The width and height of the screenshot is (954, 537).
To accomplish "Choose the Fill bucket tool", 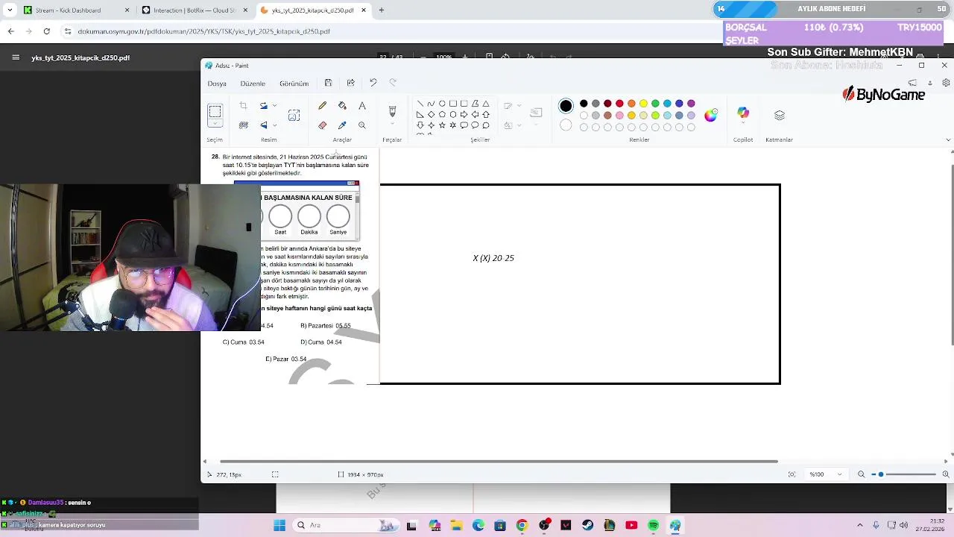I will (342, 106).
